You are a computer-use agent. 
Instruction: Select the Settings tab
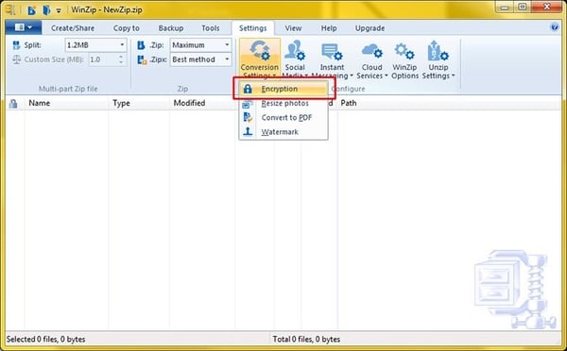pyautogui.click(x=252, y=28)
